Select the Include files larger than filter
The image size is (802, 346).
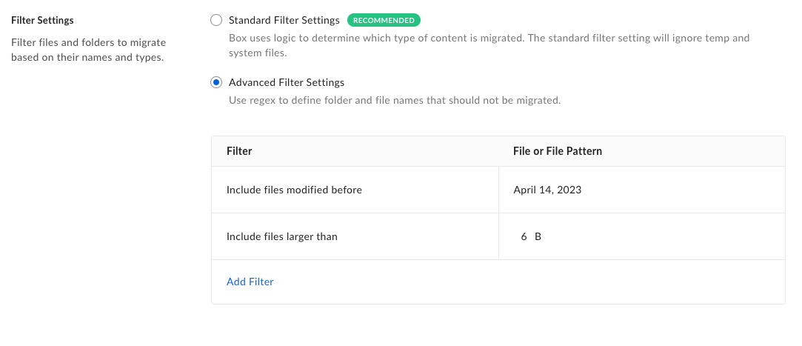(281, 236)
